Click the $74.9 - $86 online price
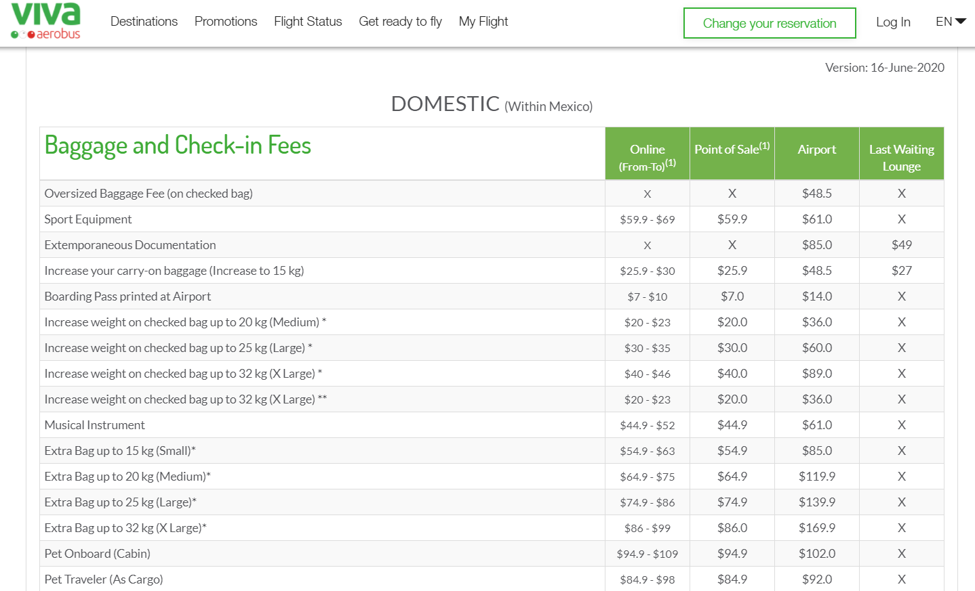This screenshot has width=975, height=591. click(x=648, y=502)
